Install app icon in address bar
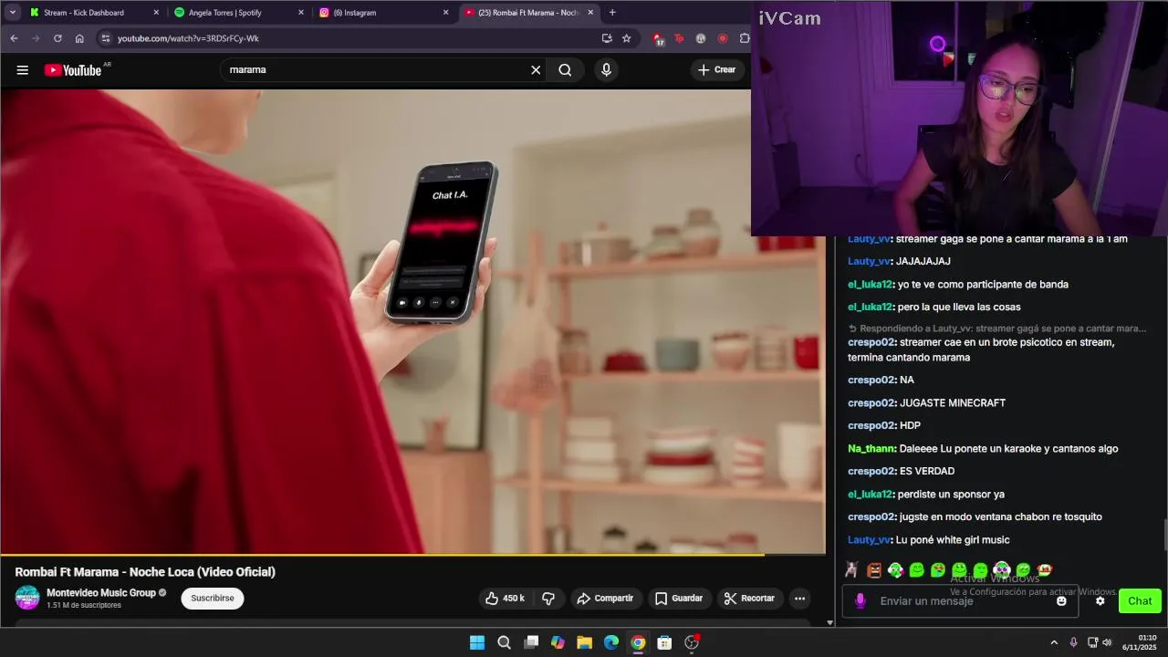Viewport: 1168px width, 657px height. (607, 38)
